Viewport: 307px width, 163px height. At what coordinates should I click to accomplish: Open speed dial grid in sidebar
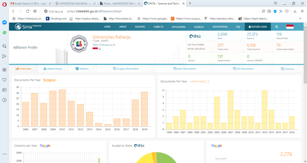click(x=4, y=70)
